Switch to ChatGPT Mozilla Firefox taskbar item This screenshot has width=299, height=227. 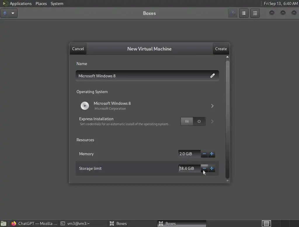[x=34, y=223]
